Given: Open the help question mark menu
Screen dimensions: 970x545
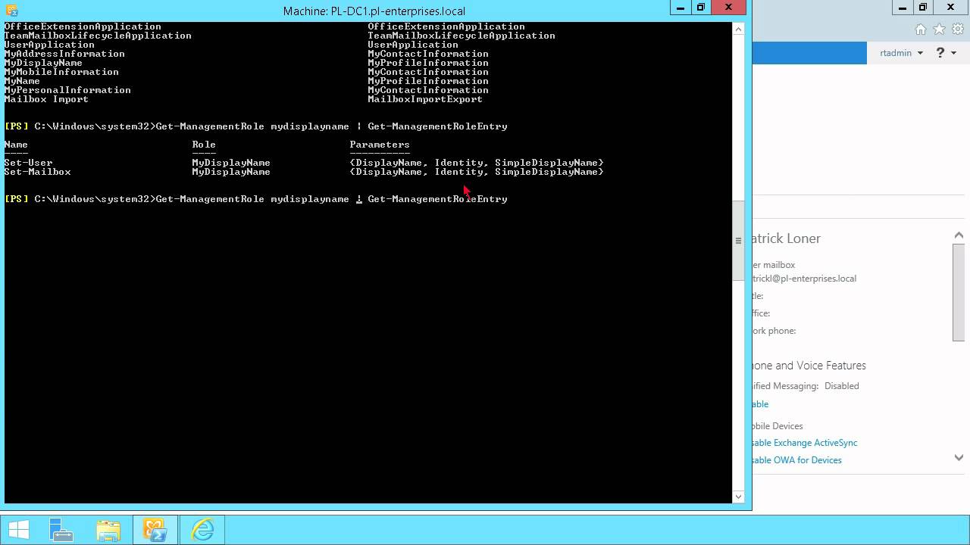Looking at the screenshot, I should click(945, 53).
